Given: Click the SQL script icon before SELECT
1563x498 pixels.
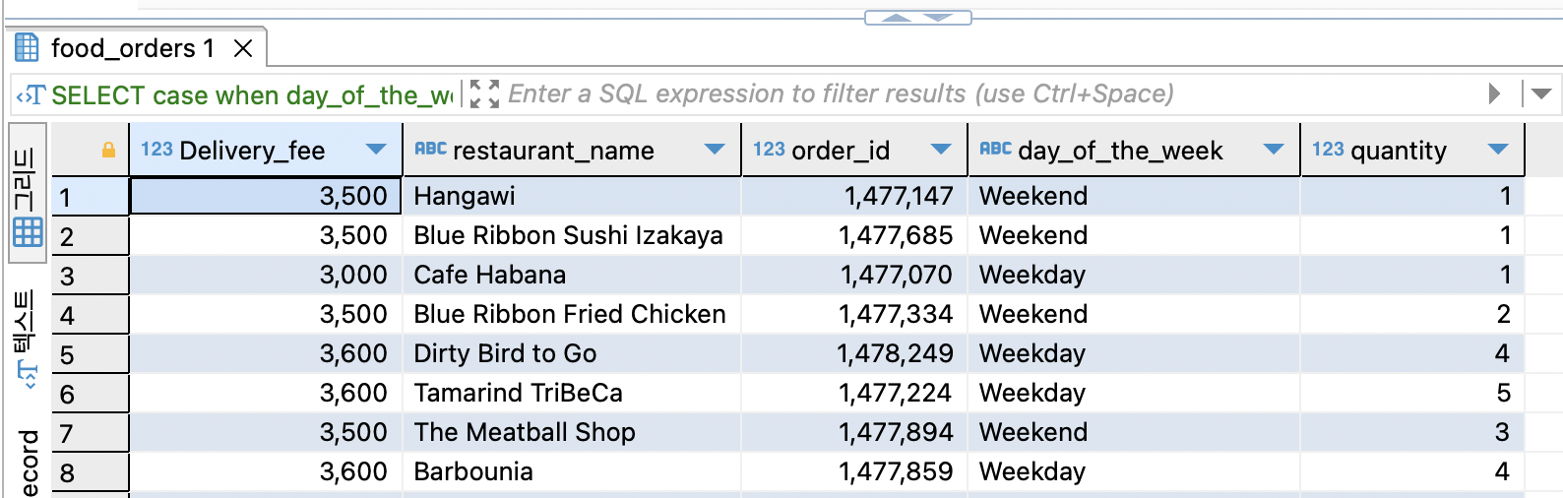Looking at the screenshot, I should pos(31,95).
